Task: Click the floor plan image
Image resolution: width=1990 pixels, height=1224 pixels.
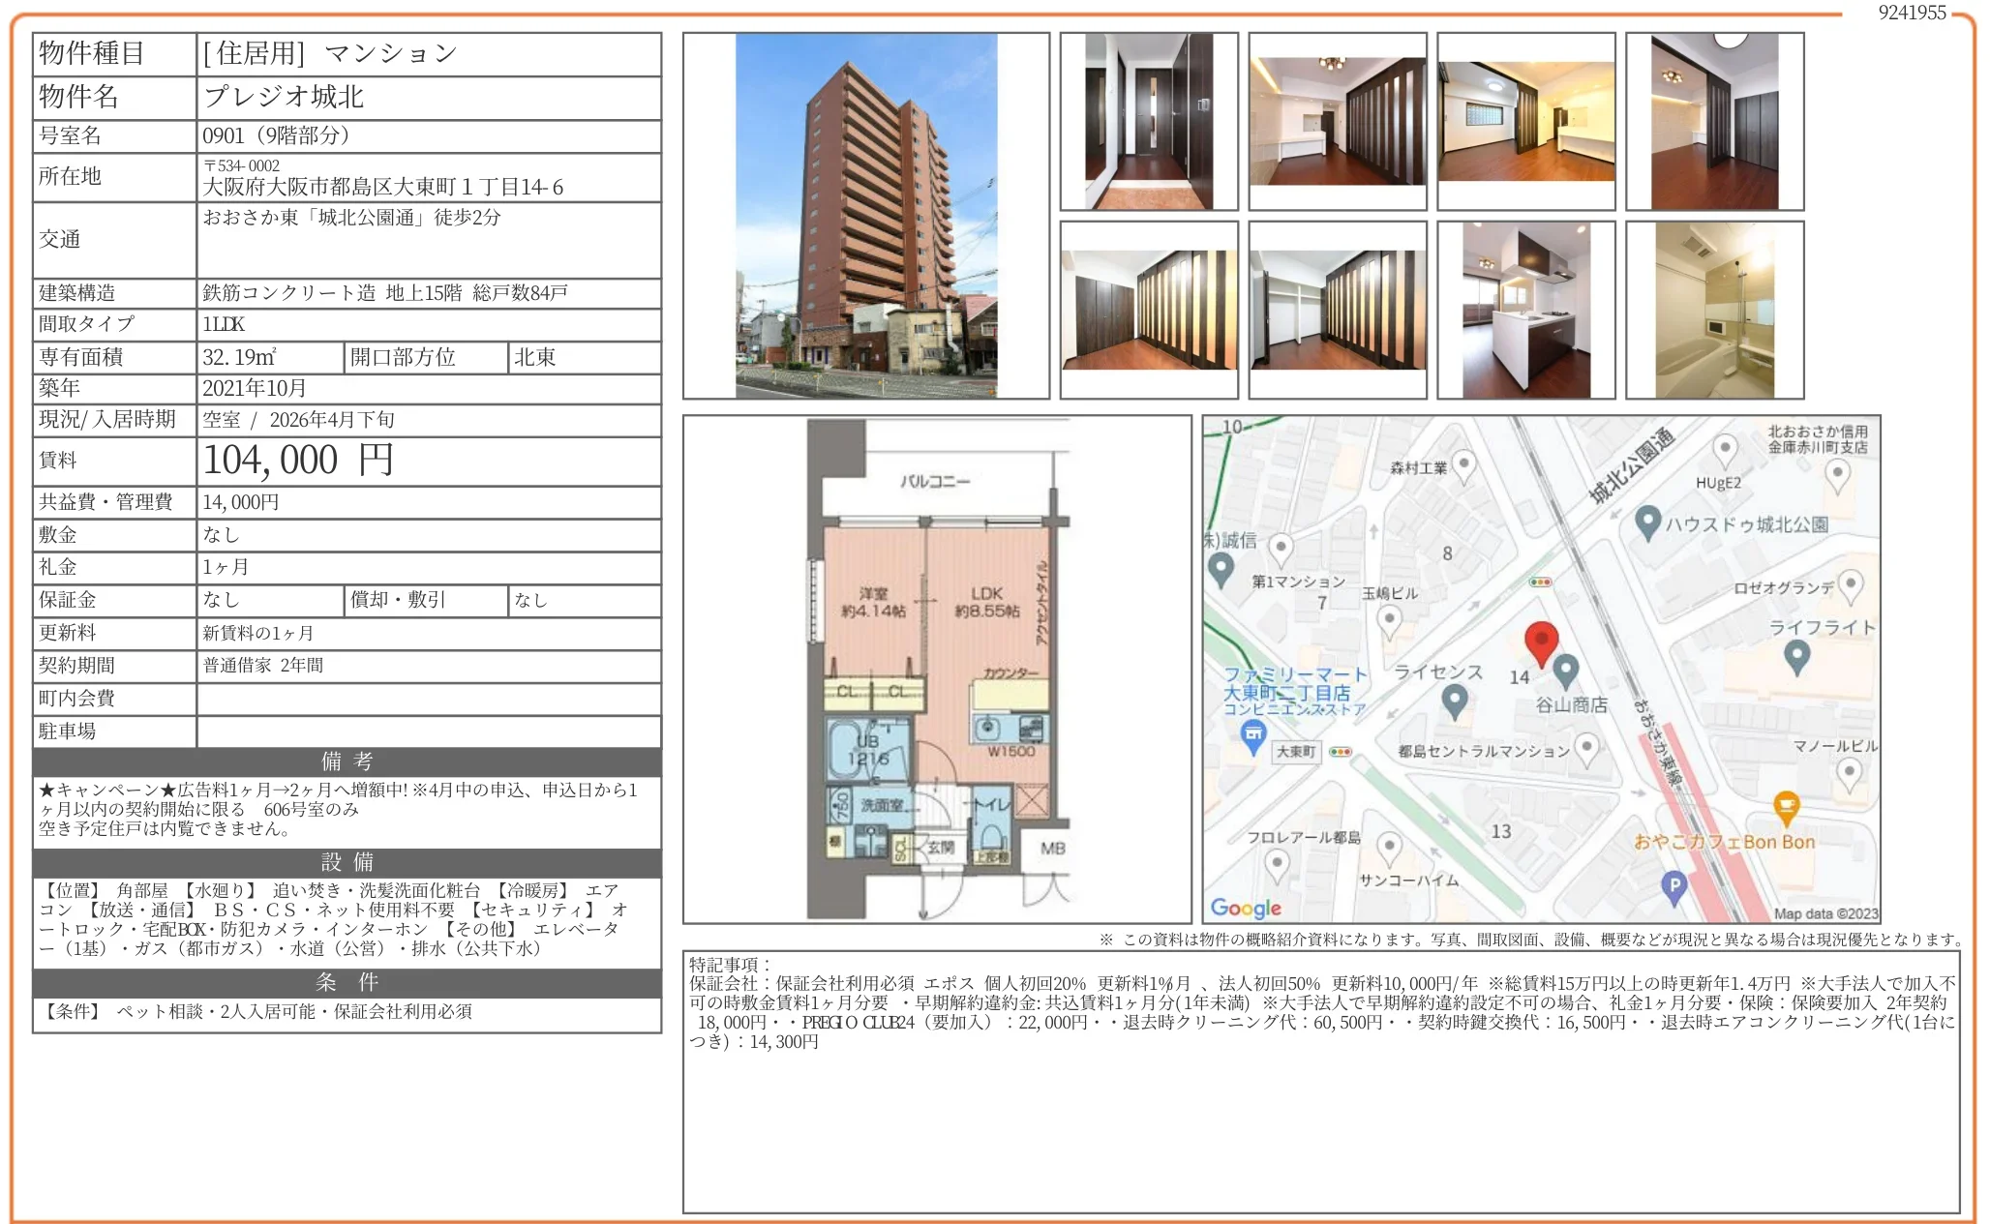Action: (x=936, y=670)
